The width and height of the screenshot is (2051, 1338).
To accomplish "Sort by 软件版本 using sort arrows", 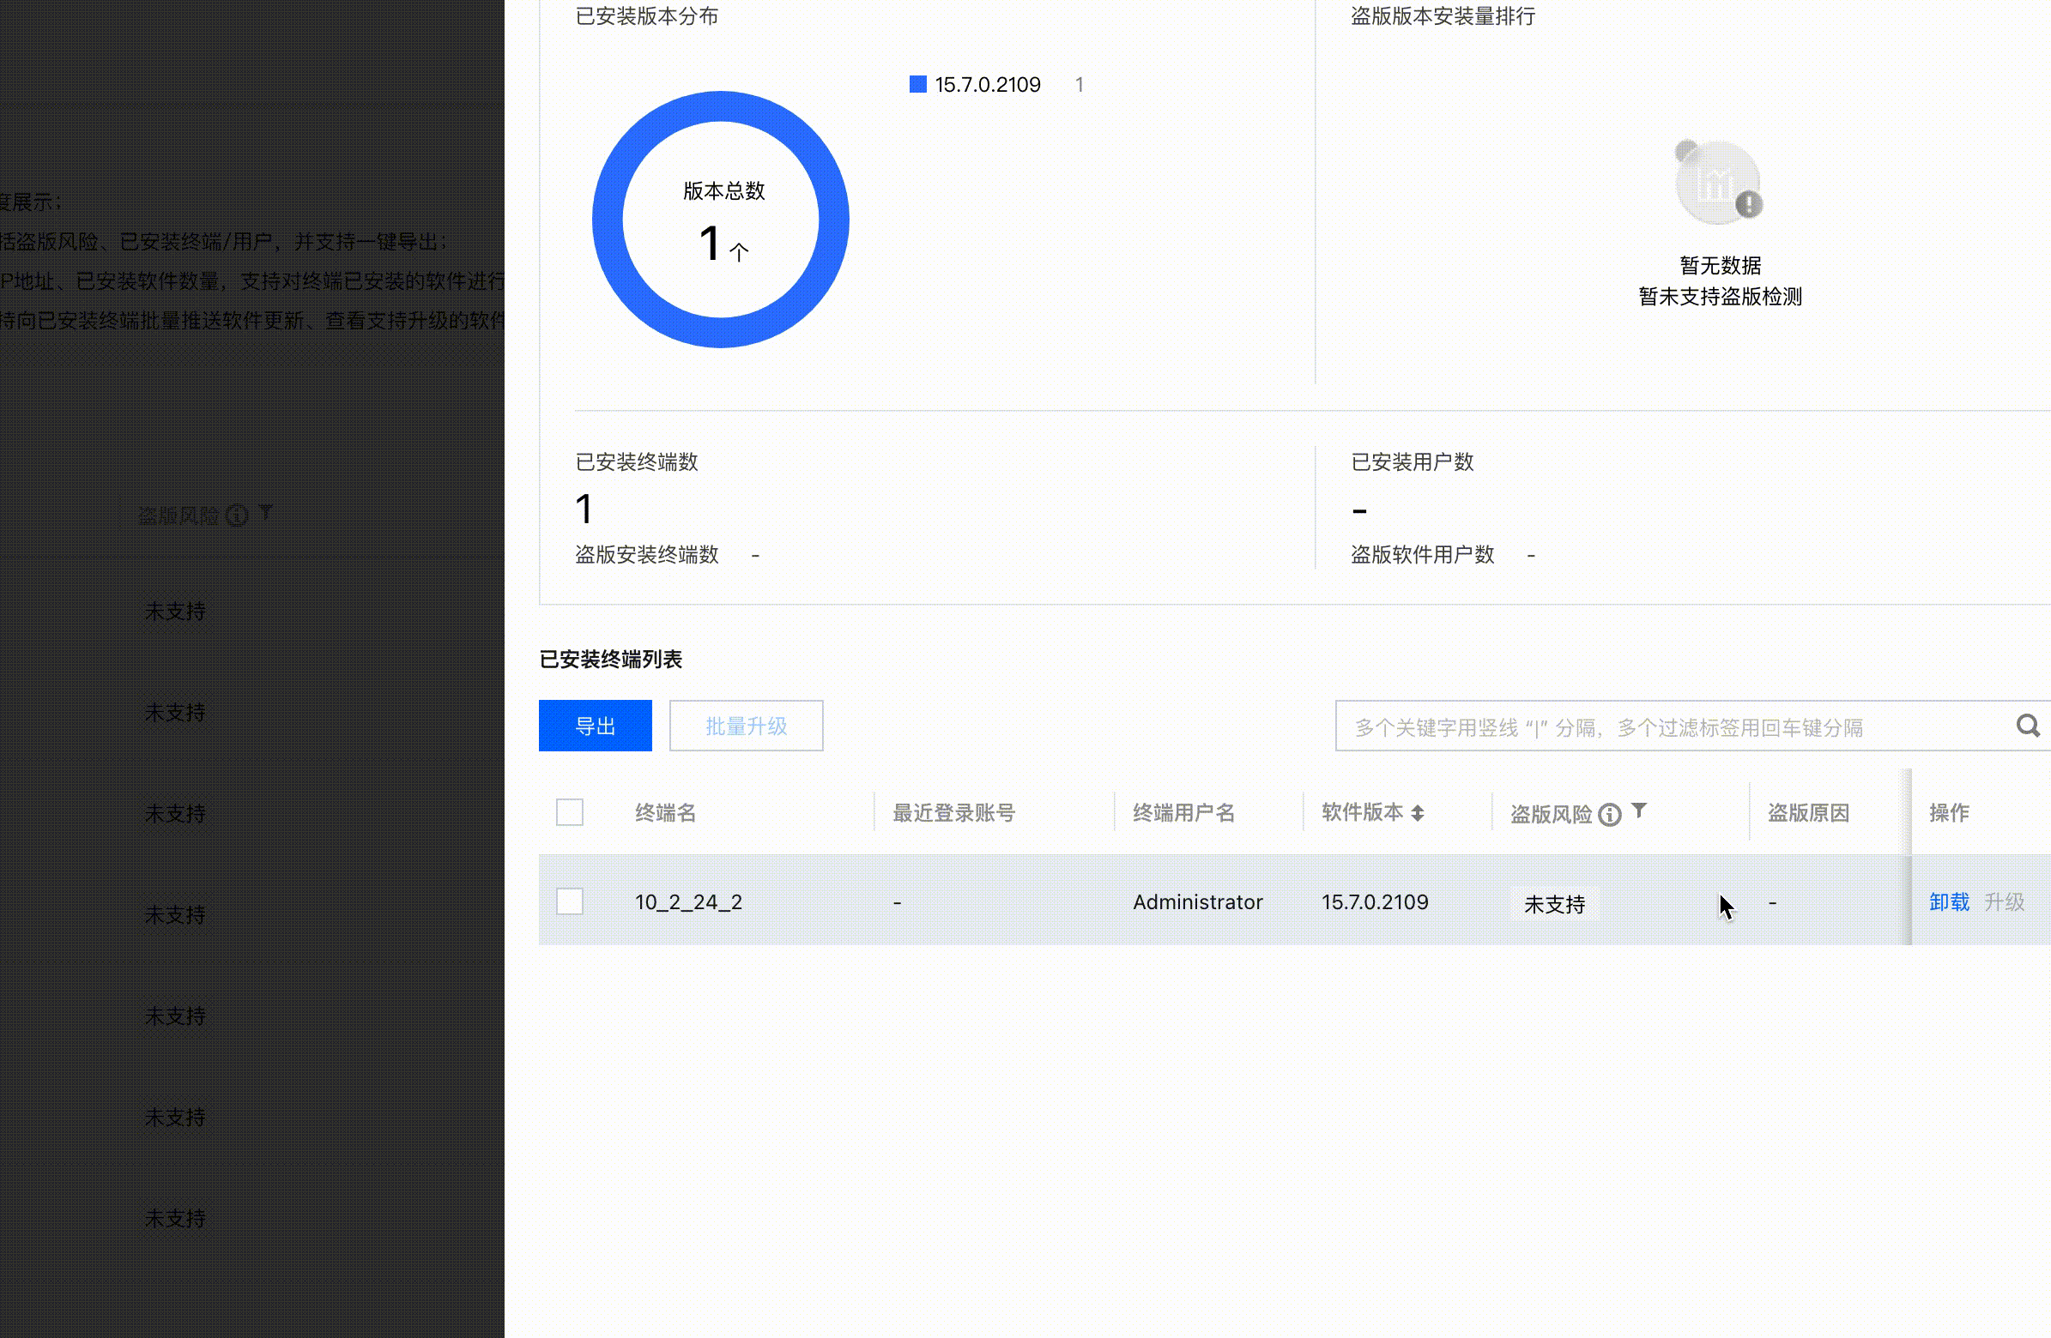I will click(x=1418, y=812).
